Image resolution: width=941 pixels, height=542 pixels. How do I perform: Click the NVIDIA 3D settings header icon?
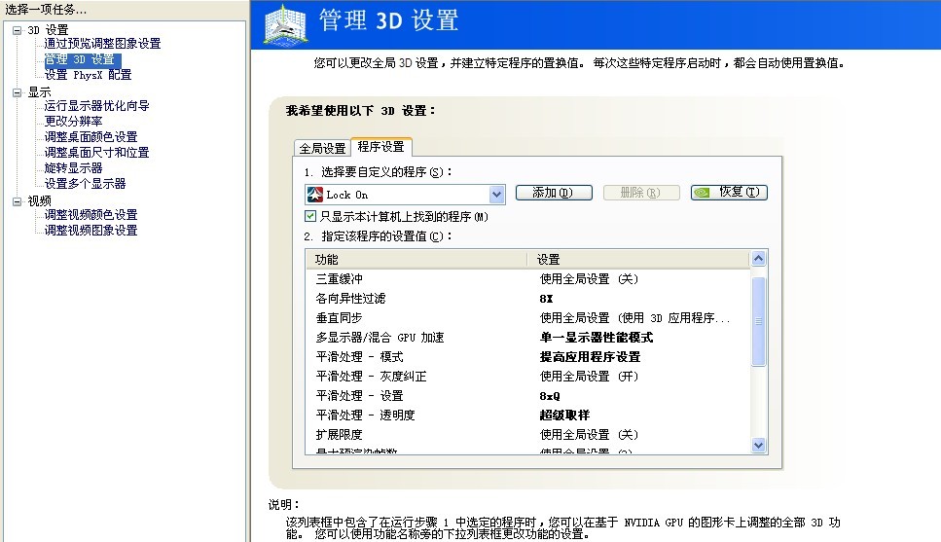click(x=286, y=24)
